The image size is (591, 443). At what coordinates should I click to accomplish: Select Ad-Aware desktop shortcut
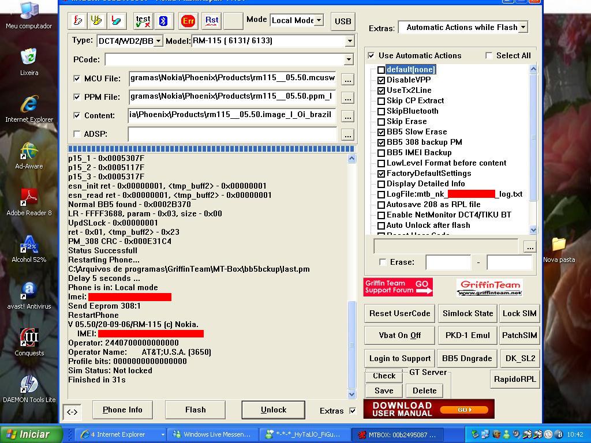click(29, 156)
